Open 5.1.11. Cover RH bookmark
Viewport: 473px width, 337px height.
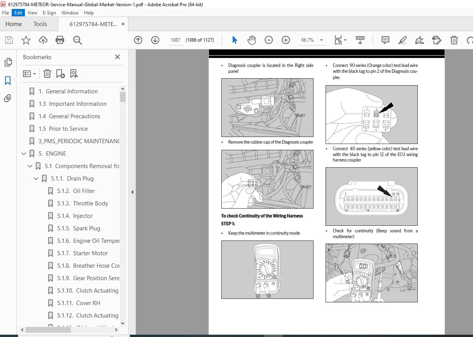pyautogui.click(x=79, y=303)
